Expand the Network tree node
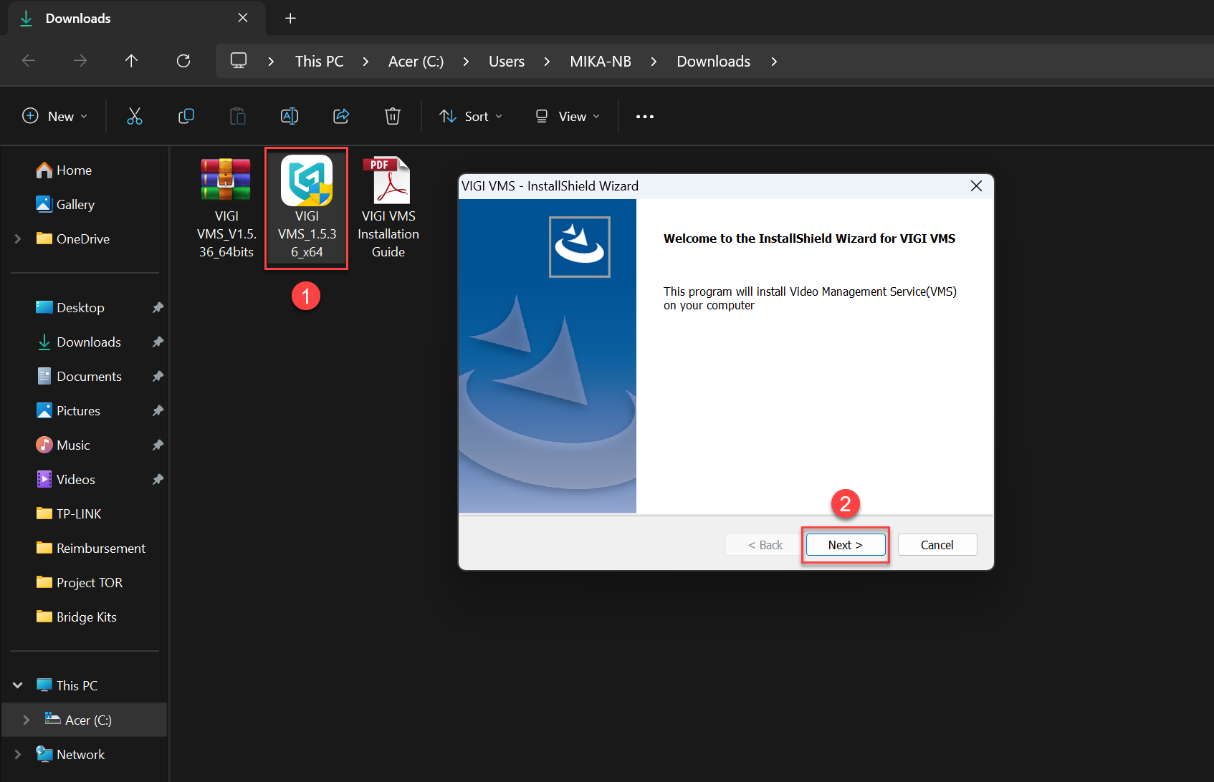1214x782 pixels. coord(18,754)
